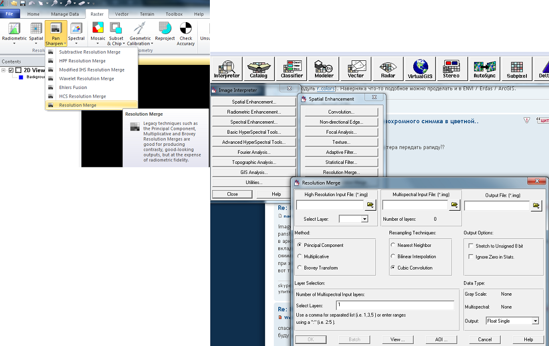Screen dimensions: 549x346
Task: Choose Ehlers Fusion from Pan Sharpen menu
Action: 72,88
